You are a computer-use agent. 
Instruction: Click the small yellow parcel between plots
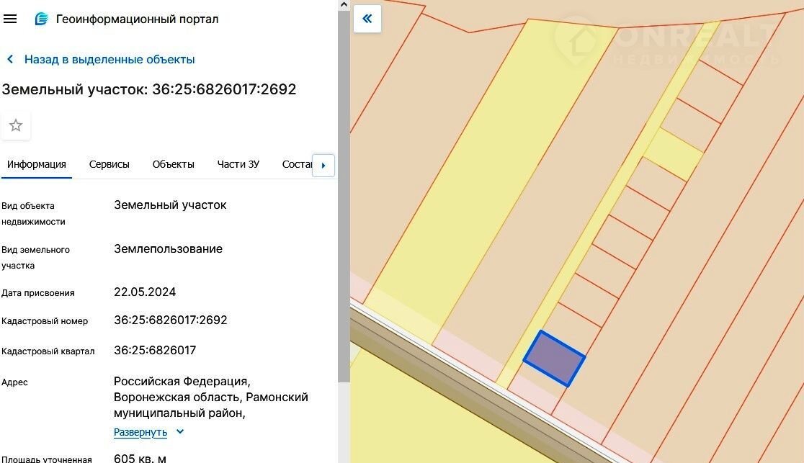(x=674, y=154)
